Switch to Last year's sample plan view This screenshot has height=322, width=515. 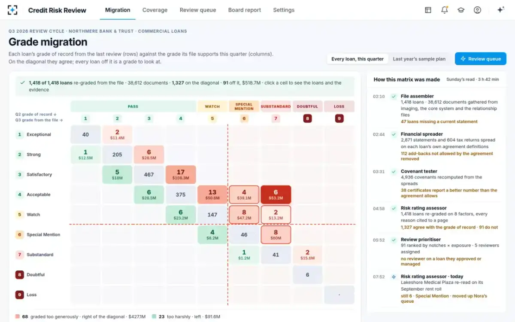pos(419,59)
